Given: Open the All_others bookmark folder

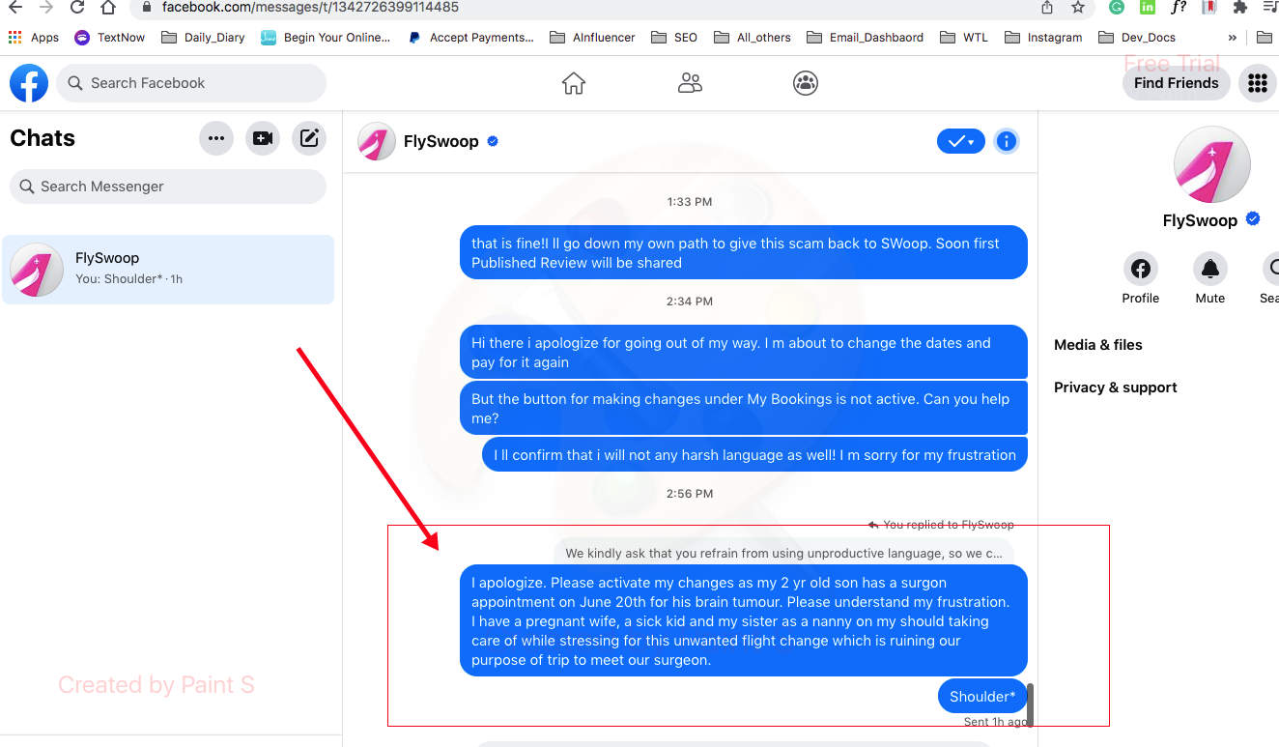Looking at the screenshot, I should tap(753, 38).
